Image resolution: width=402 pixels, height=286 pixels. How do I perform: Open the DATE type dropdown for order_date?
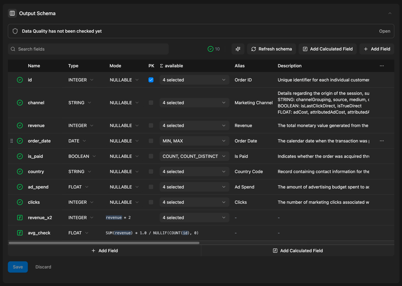[x=77, y=141]
